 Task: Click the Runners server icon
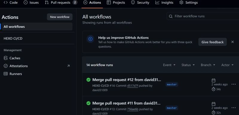tap(6, 74)
